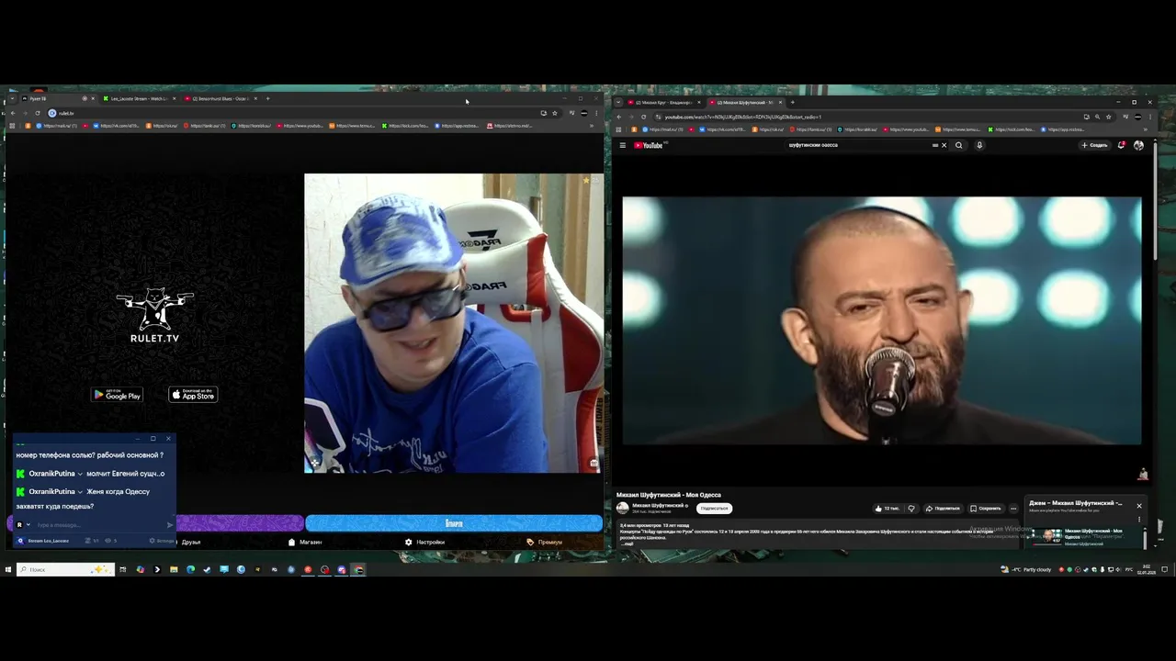Image resolution: width=1176 pixels, height=661 pixels.
Task: Open 2 https://vk.com bookmark in YouTube window
Action: [722, 129]
